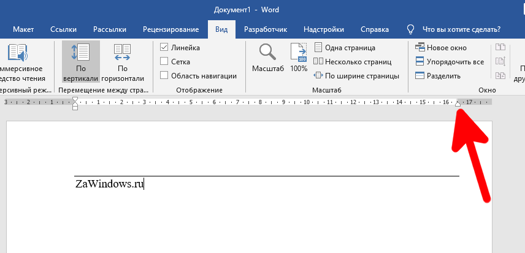Open the Масштаб zoom dialog
This screenshot has height=253, width=525.
tap(268, 59)
